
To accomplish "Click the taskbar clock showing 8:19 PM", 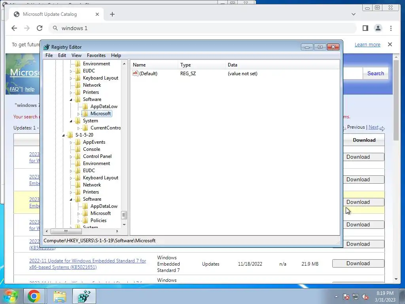I will [385, 296].
